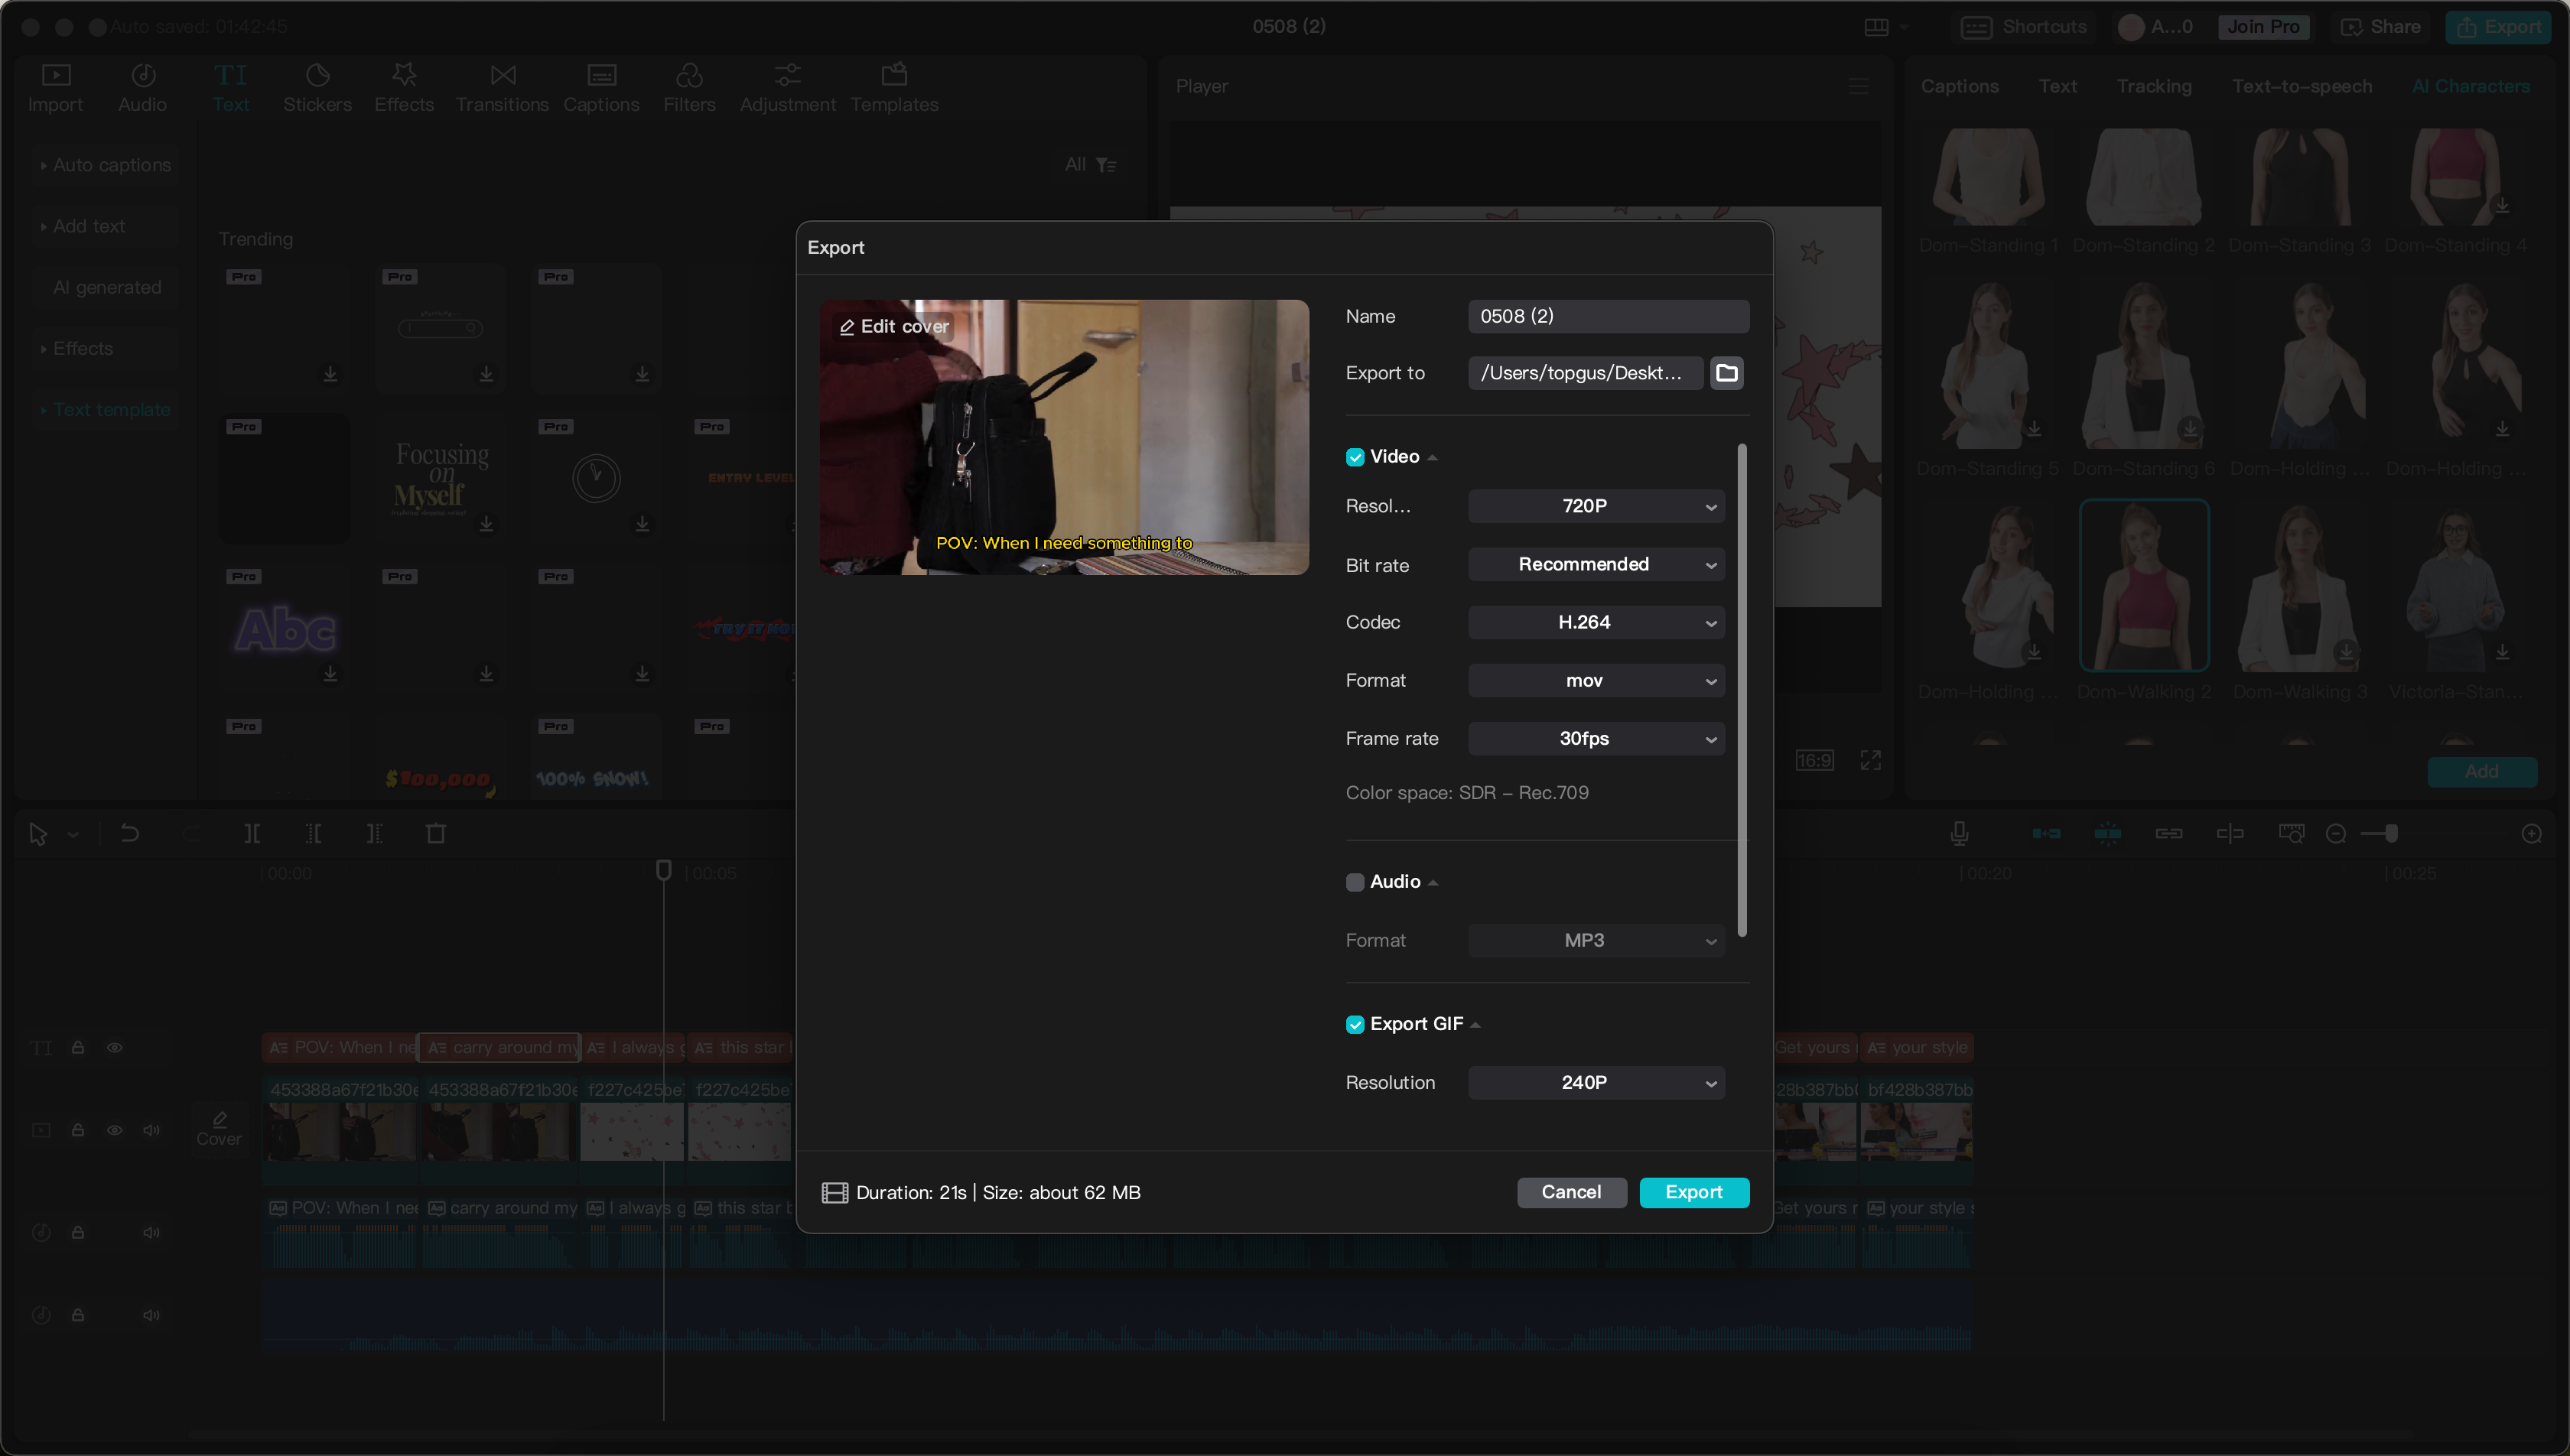Open the Templates panel
Viewport: 2570px width, 1456px height.
[894, 87]
